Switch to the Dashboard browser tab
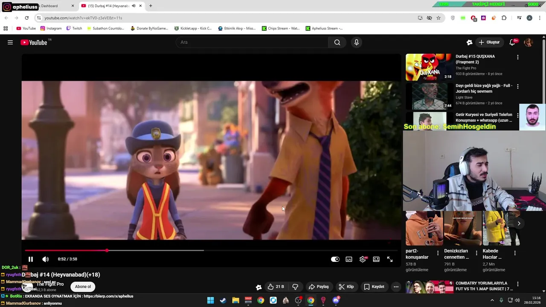The image size is (546, 307). 53,6
